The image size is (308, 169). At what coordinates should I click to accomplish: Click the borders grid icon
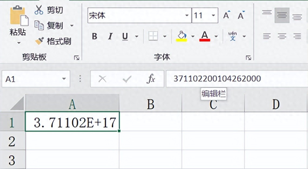coord(153,36)
